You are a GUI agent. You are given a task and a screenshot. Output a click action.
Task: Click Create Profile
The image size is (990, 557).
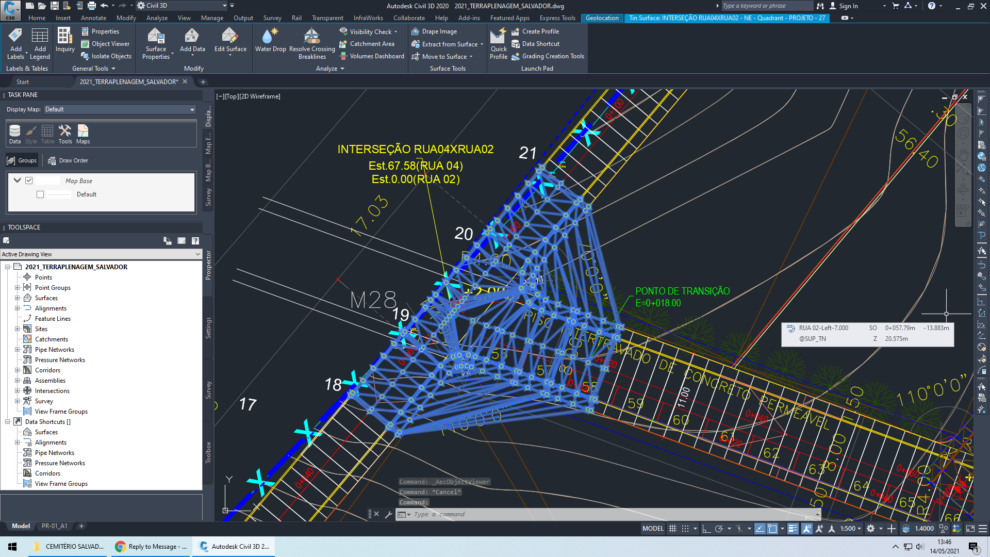[x=535, y=31]
